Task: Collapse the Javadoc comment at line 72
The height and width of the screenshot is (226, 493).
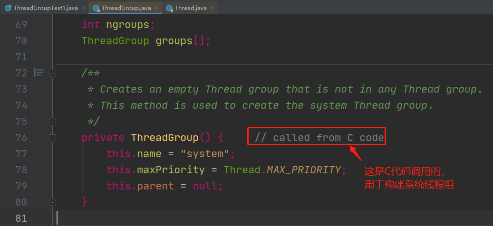Action: (52, 74)
